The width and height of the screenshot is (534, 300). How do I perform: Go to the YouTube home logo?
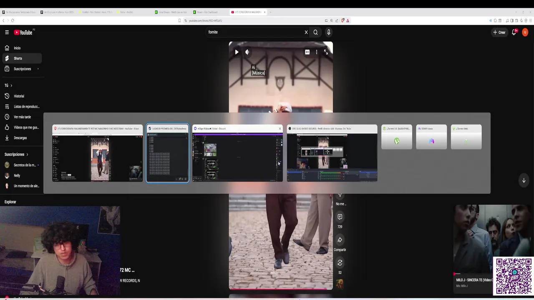[x=23, y=32]
